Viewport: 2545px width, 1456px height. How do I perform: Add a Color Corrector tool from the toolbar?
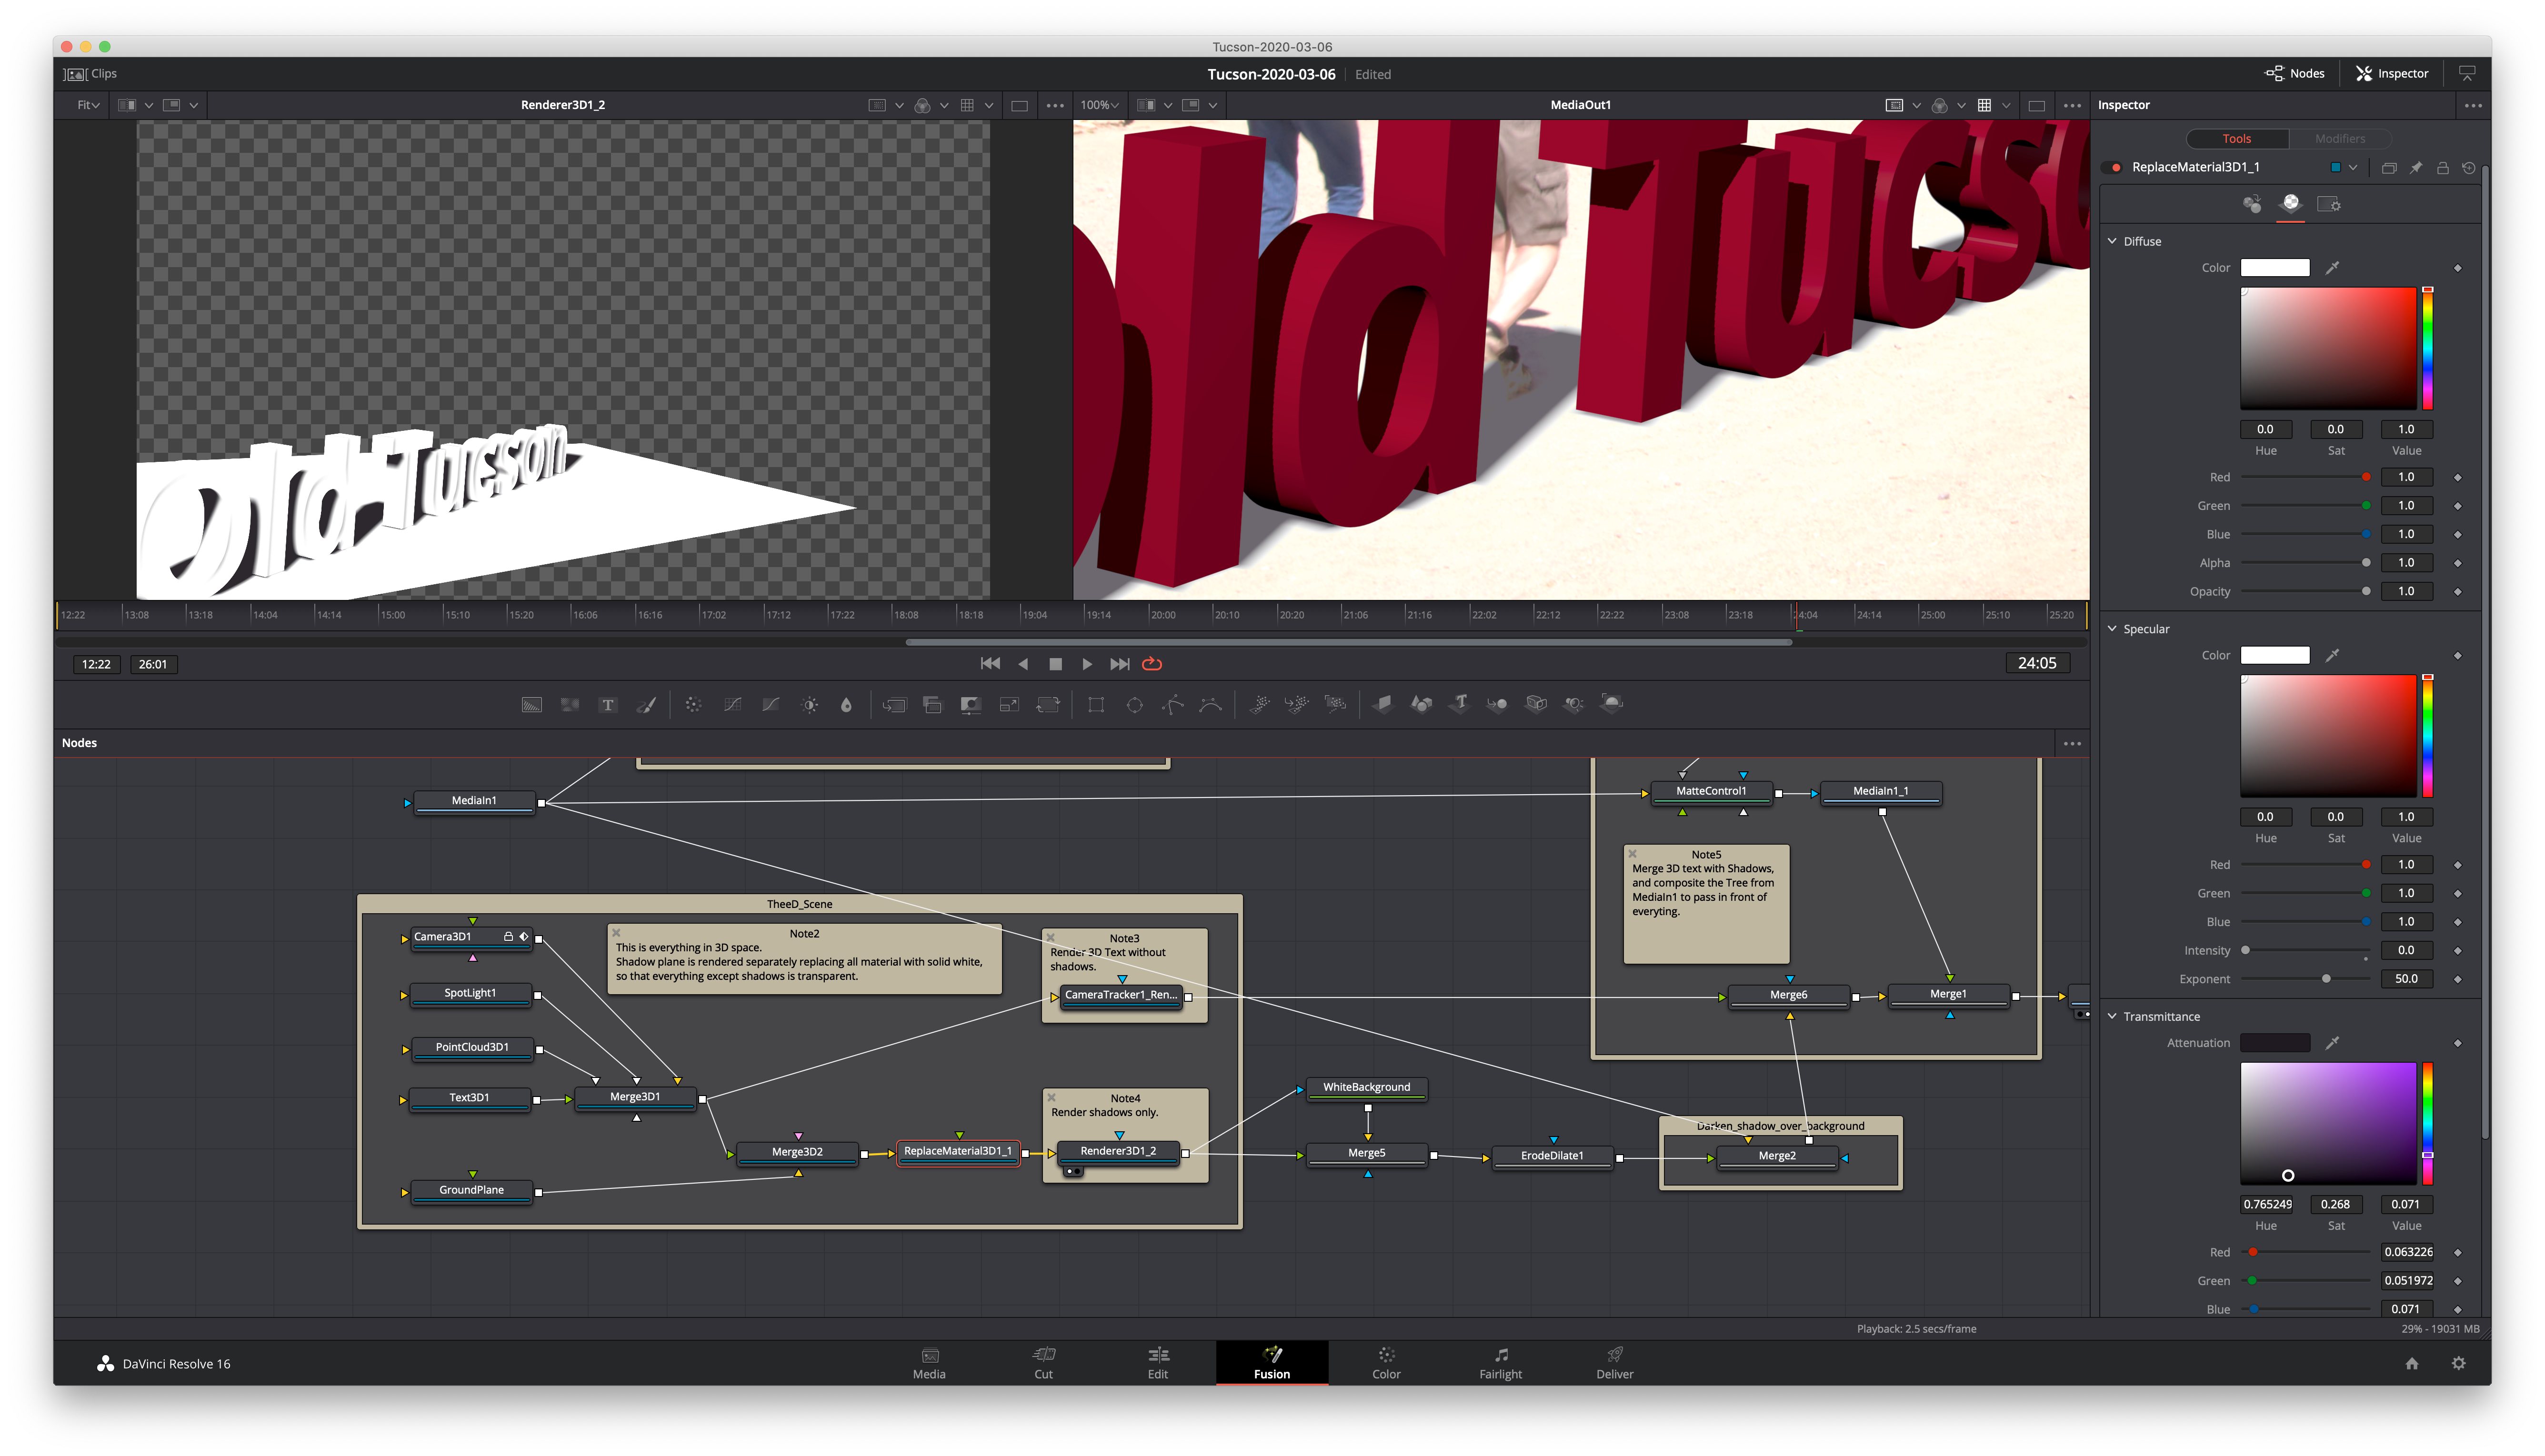point(693,705)
